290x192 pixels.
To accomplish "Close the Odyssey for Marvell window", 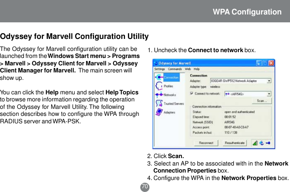I will [x=271, y=63].
